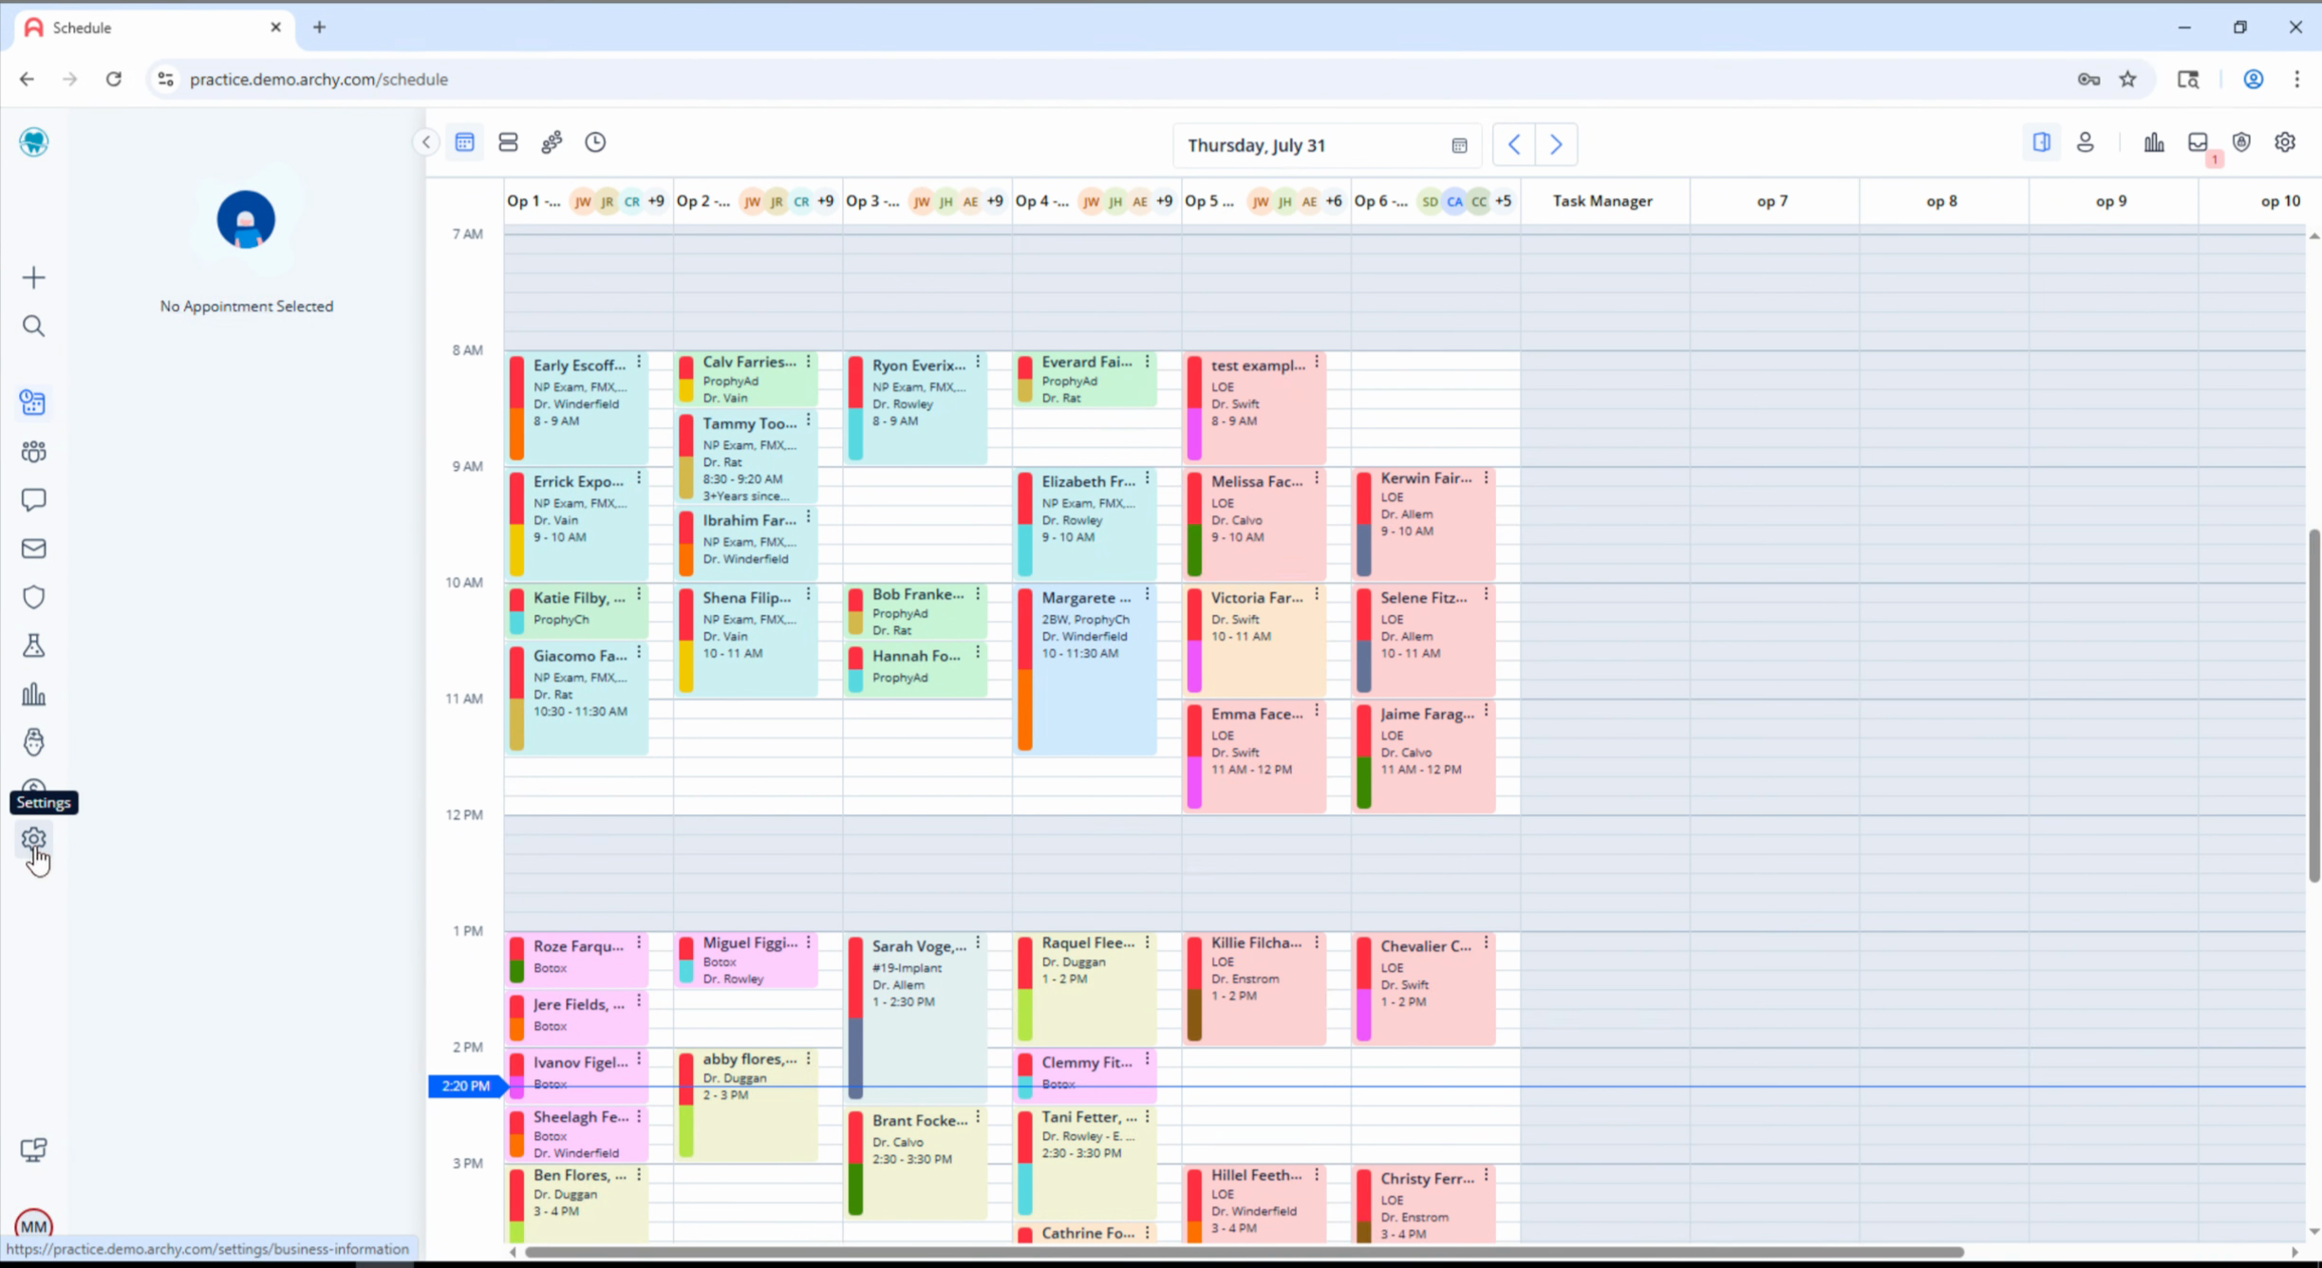Click the browser address bar URL
The height and width of the screenshot is (1268, 2322).
coord(319,79)
